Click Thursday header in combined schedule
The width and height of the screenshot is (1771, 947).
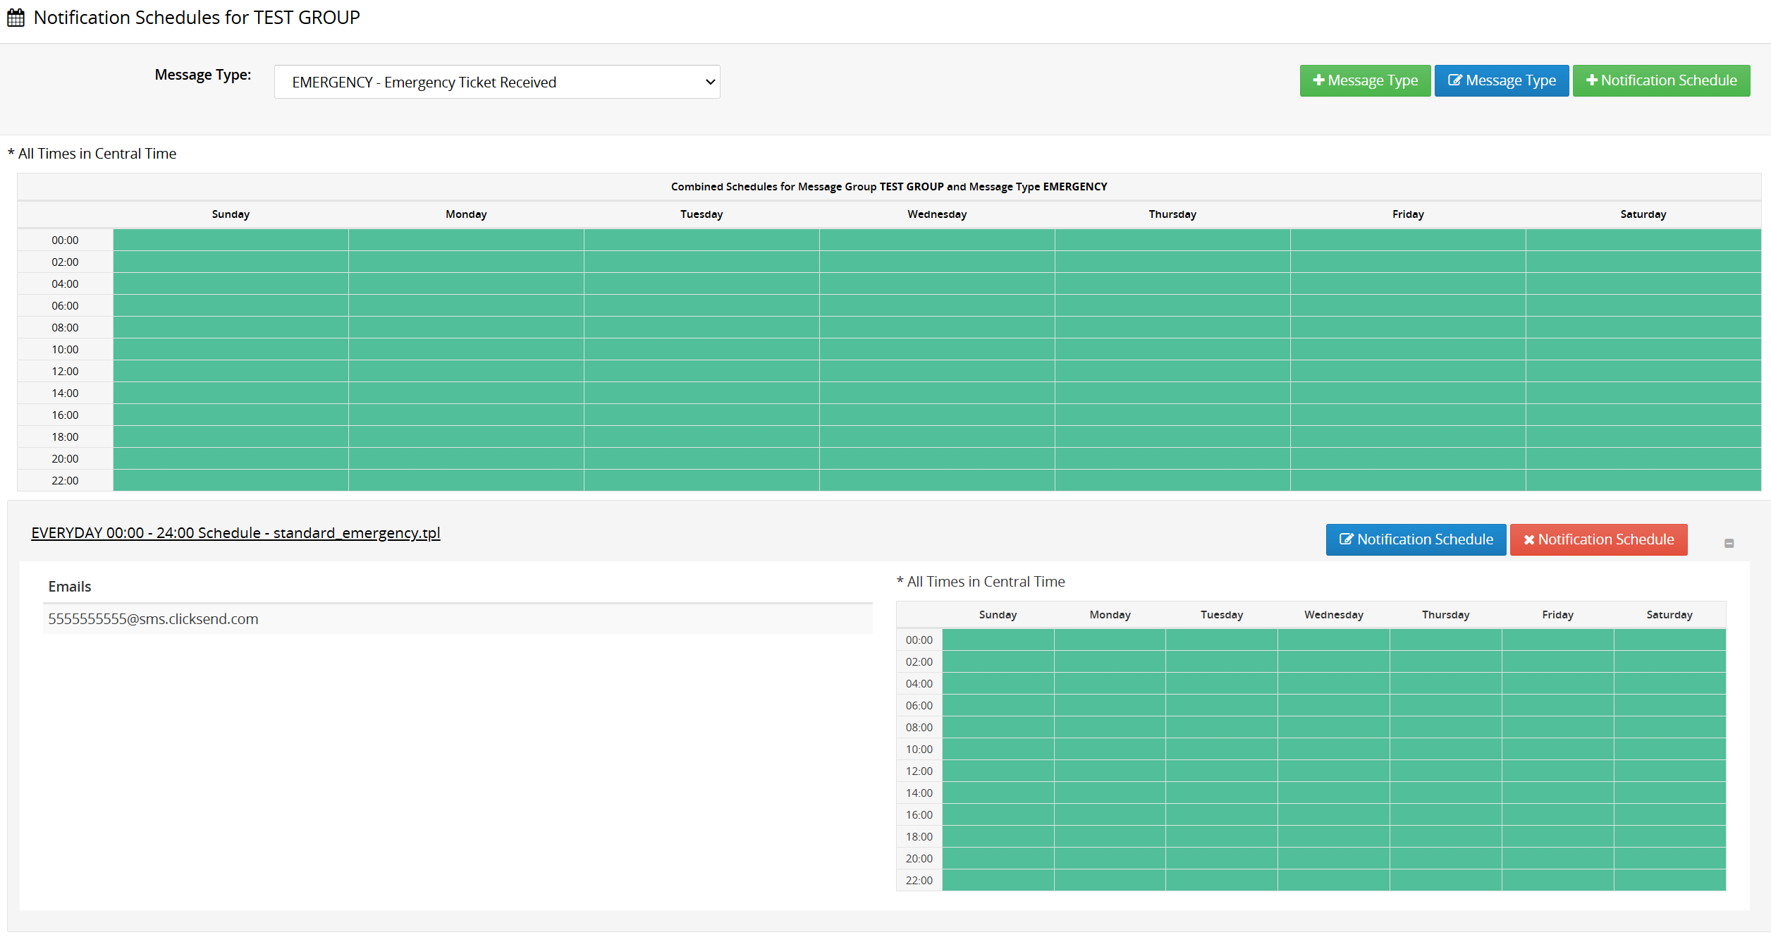click(x=1172, y=214)
